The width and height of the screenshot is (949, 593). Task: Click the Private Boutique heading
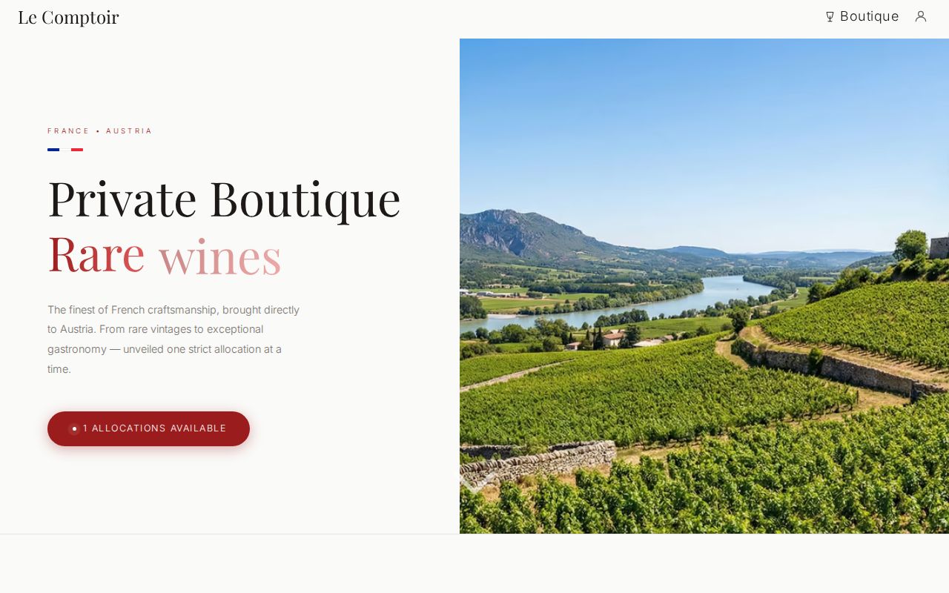pyautogui.click(x=224, y=199)
